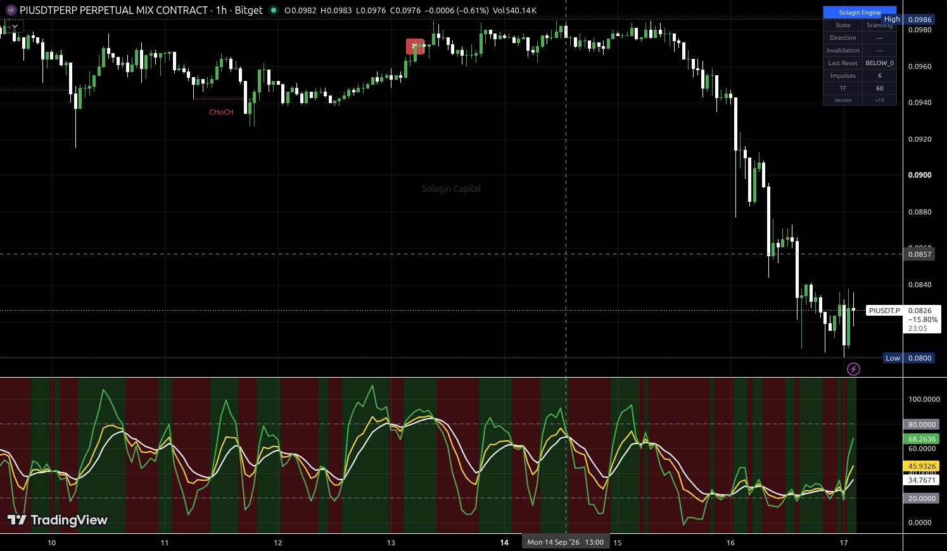Viewport: 947px width, 551px height.
Task: Click the High 0.0986 price label
Action: 908,20
